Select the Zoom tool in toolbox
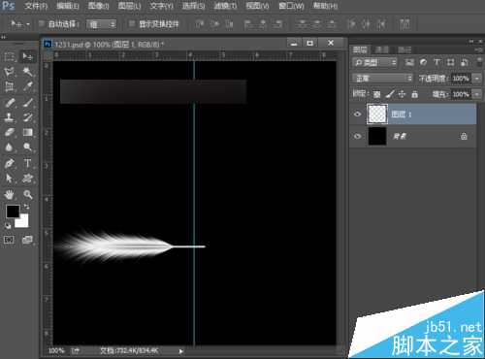This screenshot has height=359, width=485. pos(28,194)
